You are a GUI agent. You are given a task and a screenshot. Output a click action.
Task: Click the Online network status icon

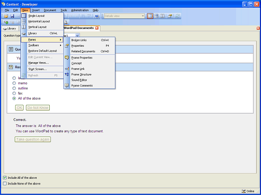coord(243,191)
